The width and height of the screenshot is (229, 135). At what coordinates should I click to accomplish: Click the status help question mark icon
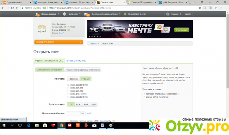[x=68, y=30]
